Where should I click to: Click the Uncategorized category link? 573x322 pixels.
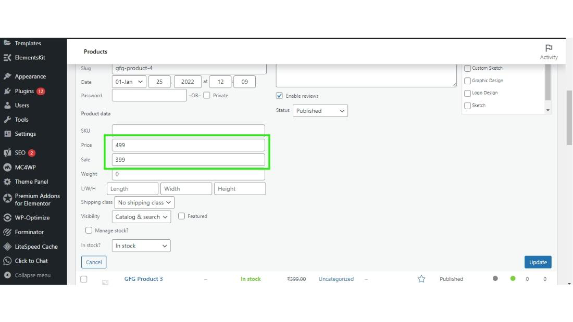click(x=336, y=279)
